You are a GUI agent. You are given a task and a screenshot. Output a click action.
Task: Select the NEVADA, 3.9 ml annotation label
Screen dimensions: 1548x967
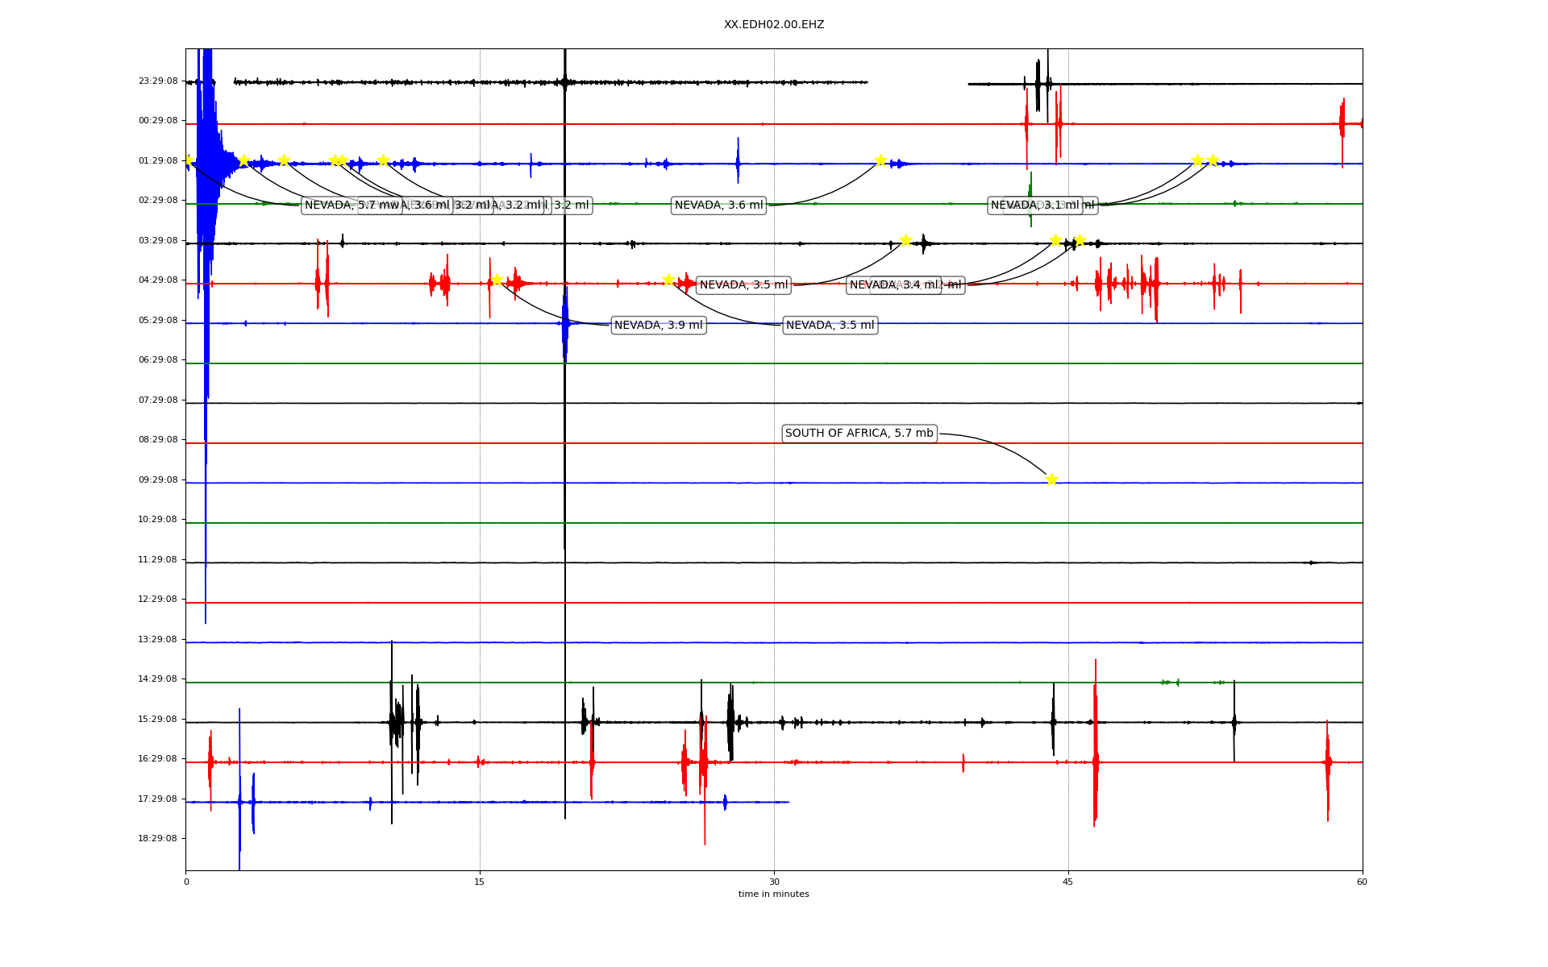point(658,326)
